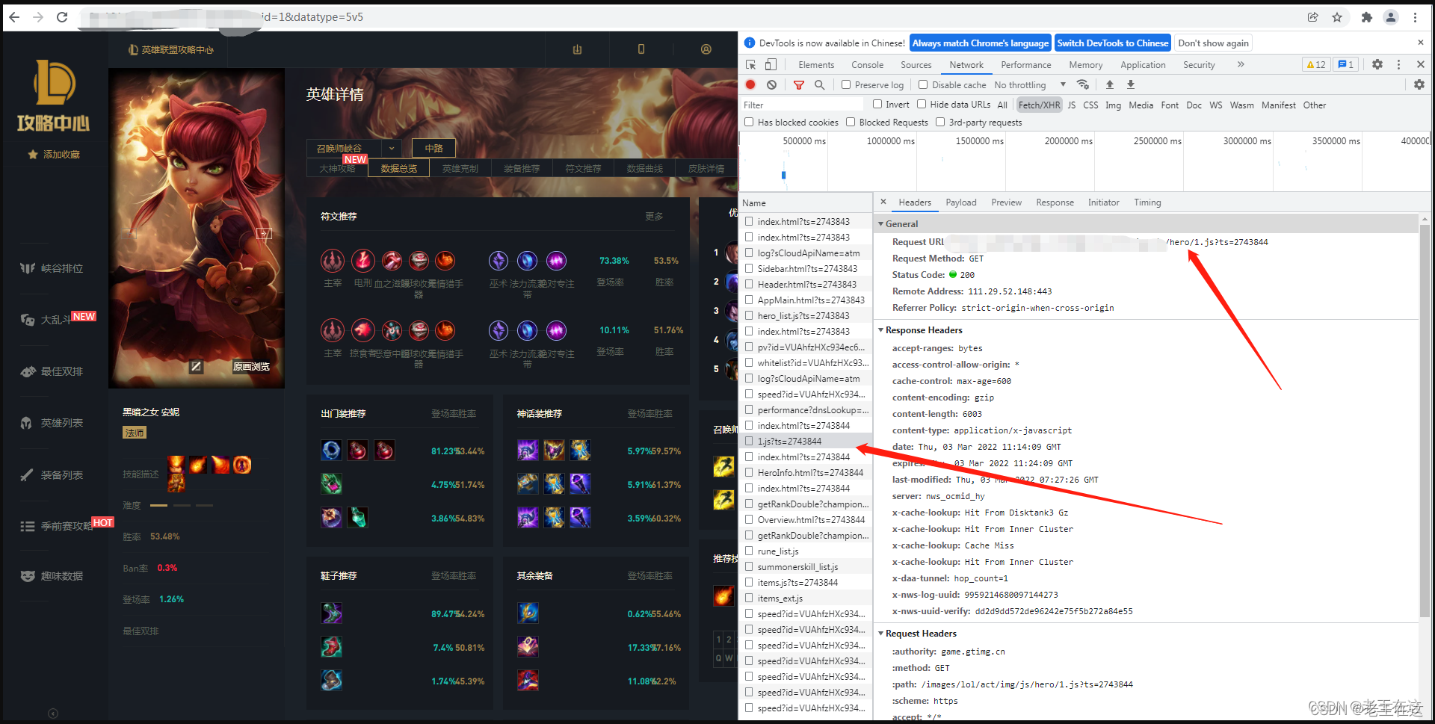The image size is (1435, 724).
Task: Tick the Has blocked cookies checkbox
Action: (749, 122)
